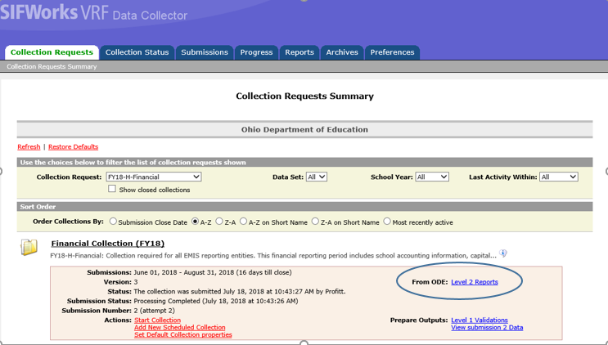Screen dimensions: 608x345
Task: Select Submission Close Date sort option
Action: (113, 222)
